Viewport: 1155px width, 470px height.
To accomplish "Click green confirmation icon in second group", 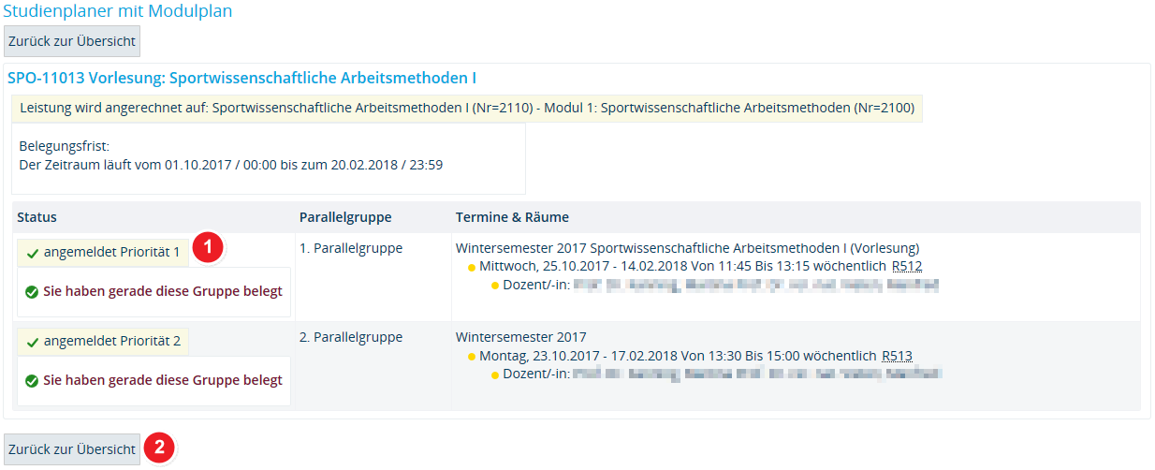I will point(32,380).
